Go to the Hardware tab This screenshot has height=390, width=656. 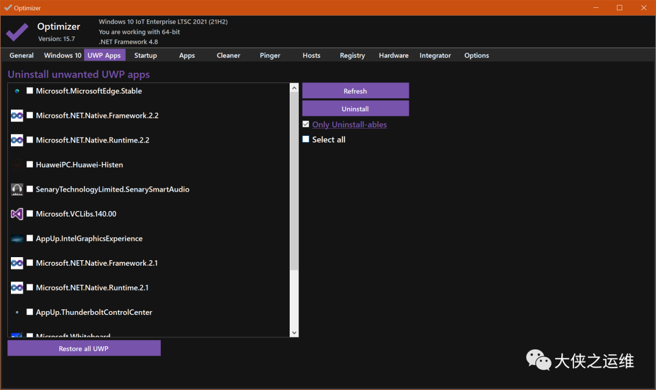pos(394,55)
